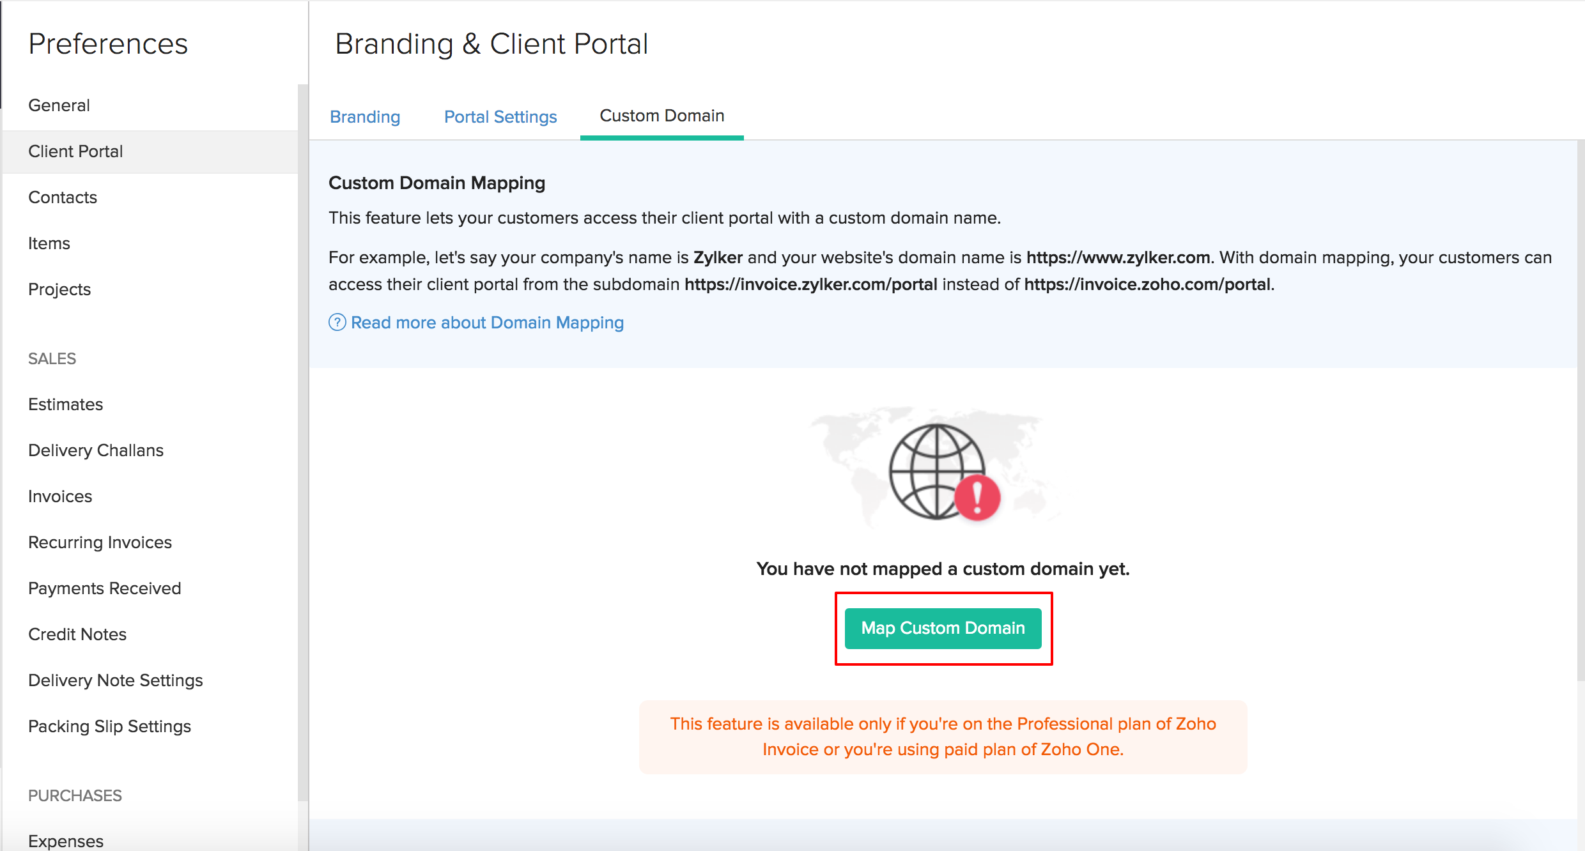Open Payments Received settings
1585x851 pixels.
pyautogui.click(x=105, y=588)
